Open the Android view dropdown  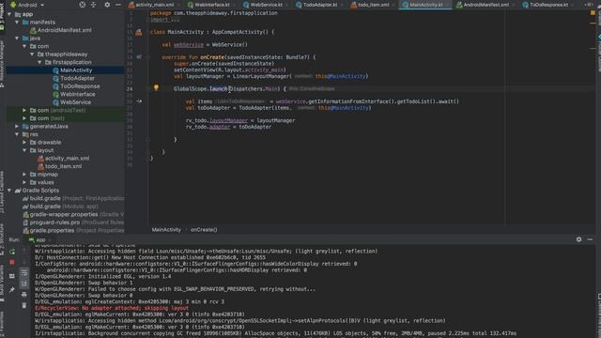27,5
